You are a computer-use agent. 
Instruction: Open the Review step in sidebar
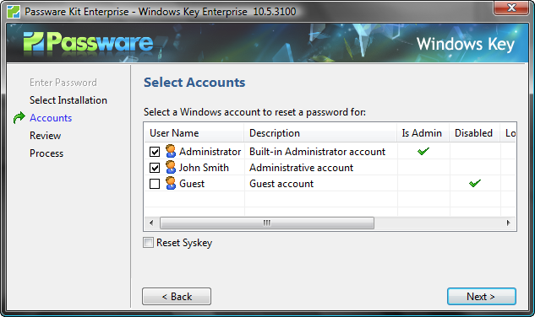pyautogui.click(x=45, y=136)
